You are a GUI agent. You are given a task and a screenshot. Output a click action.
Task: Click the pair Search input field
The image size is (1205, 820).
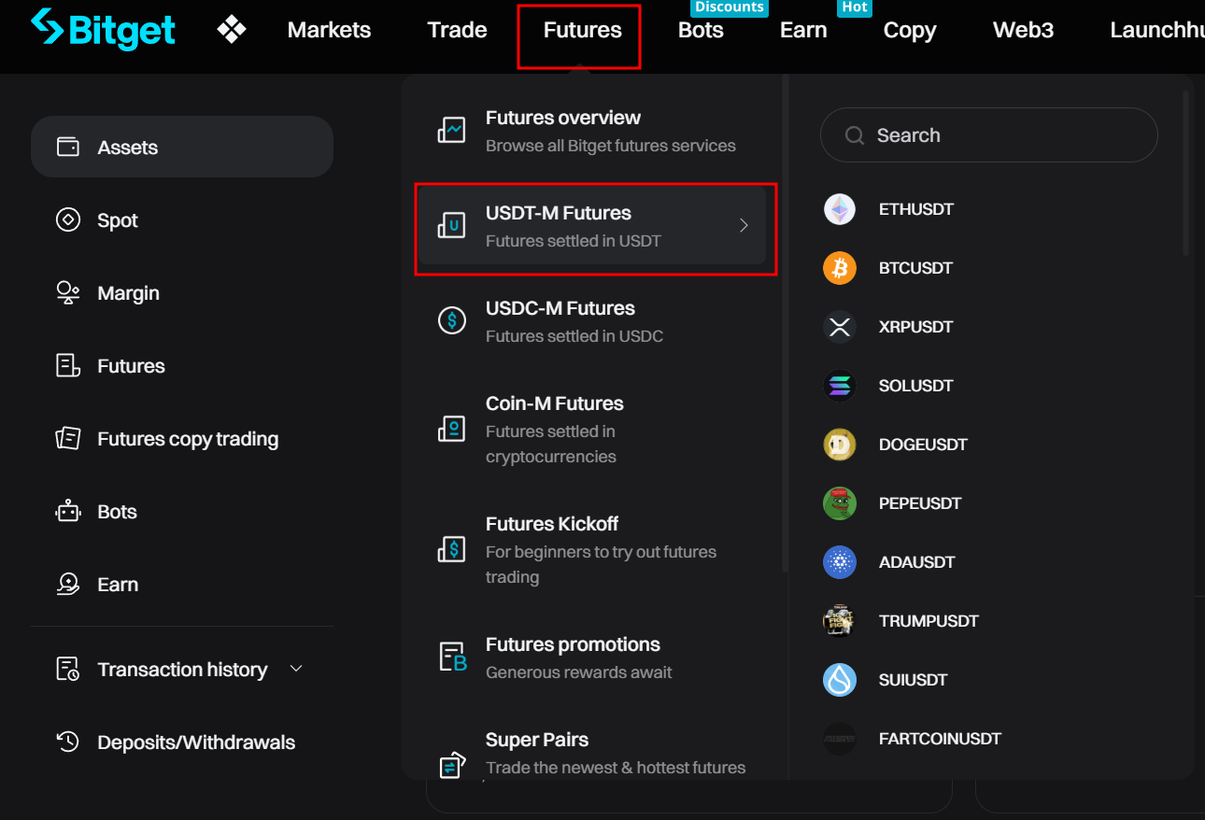click(988, 135)
